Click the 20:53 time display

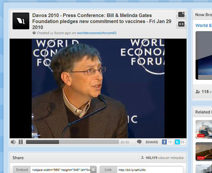click(125, 142)
